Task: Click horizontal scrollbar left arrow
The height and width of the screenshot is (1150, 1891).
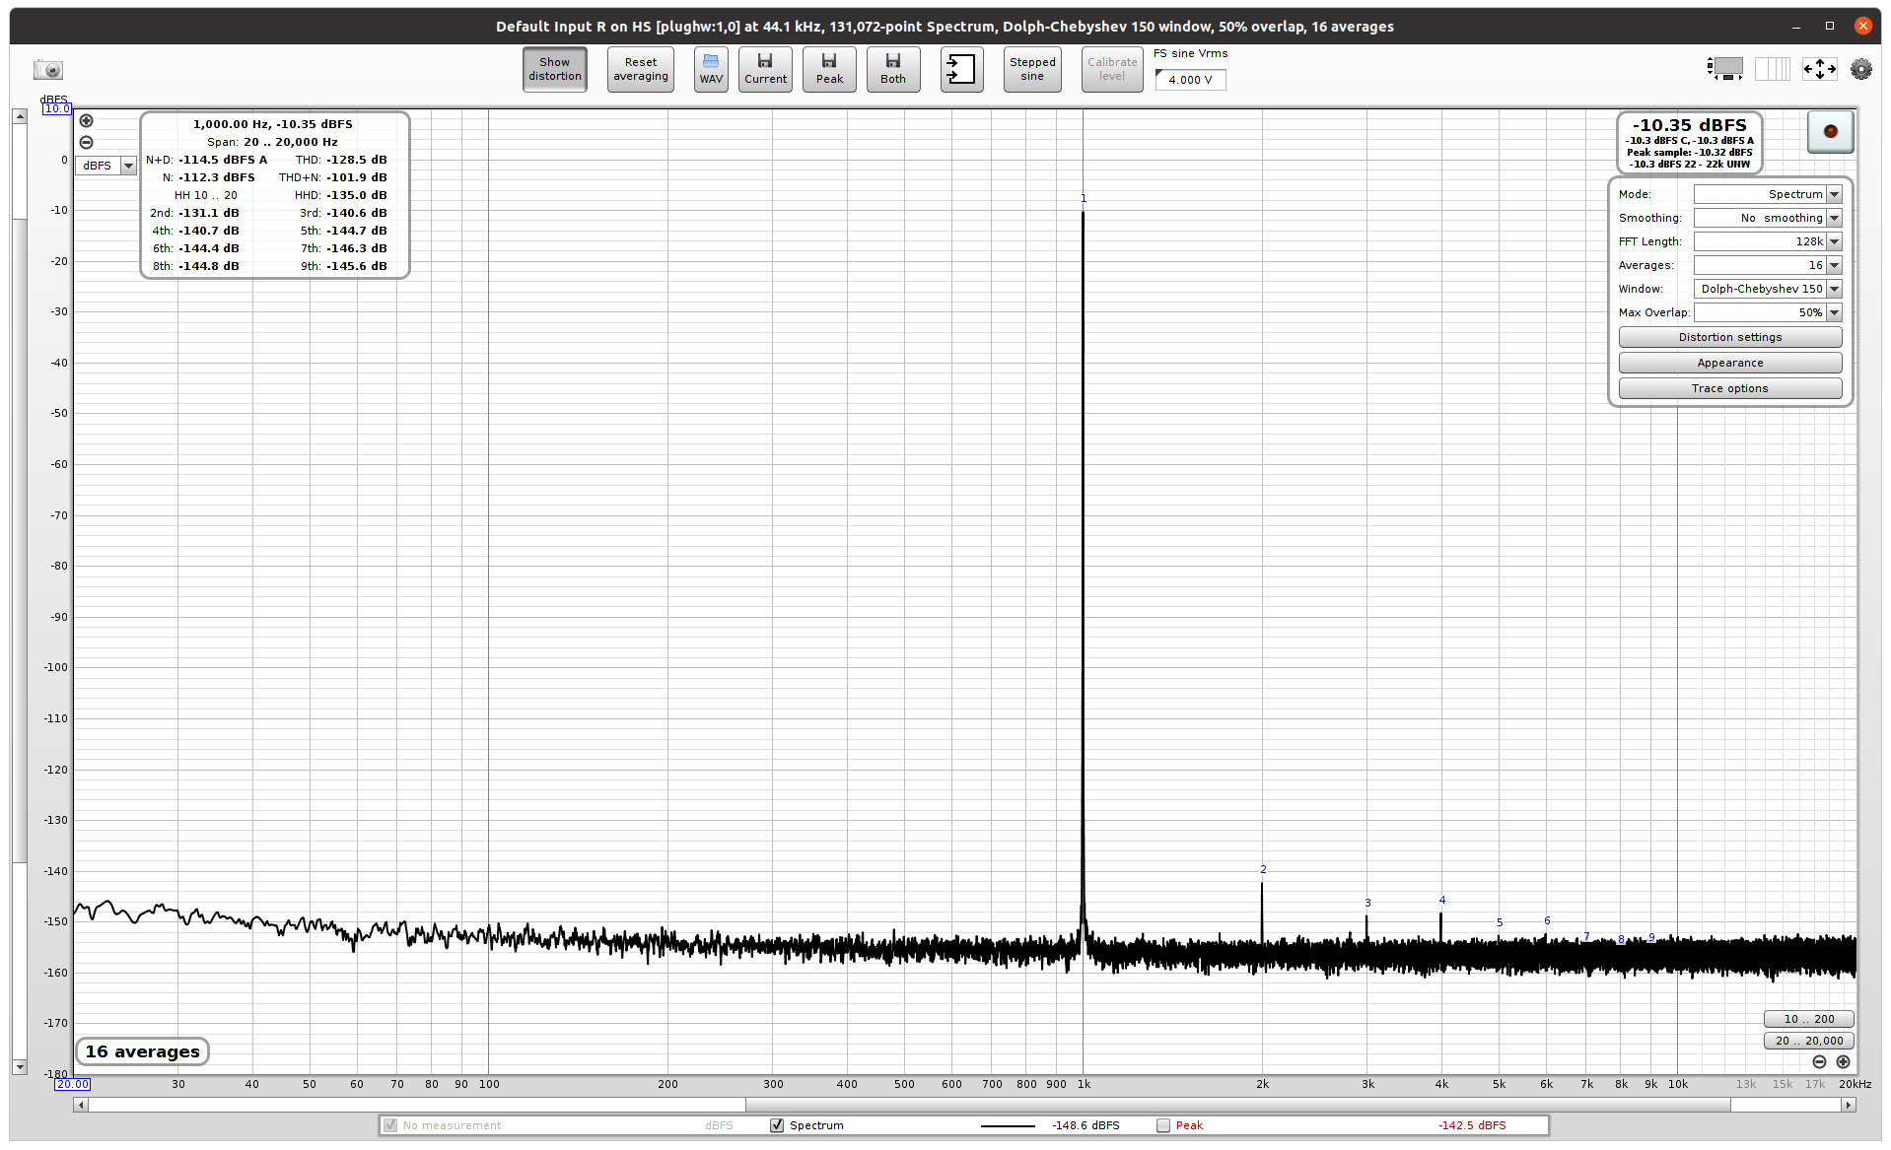Action: [81, 1106]
